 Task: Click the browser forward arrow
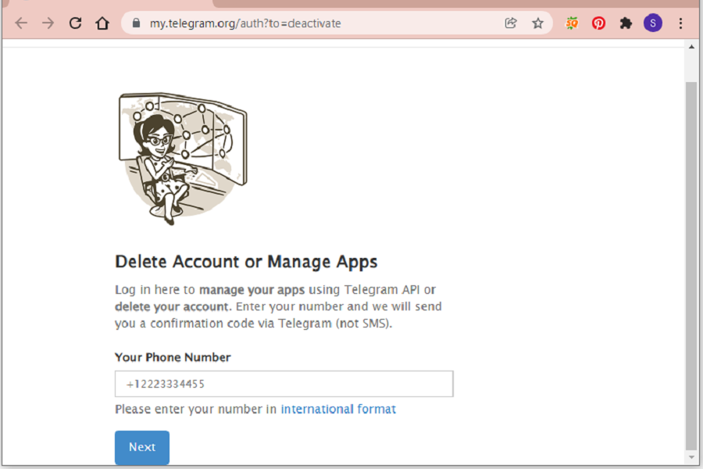coord(48,23)
